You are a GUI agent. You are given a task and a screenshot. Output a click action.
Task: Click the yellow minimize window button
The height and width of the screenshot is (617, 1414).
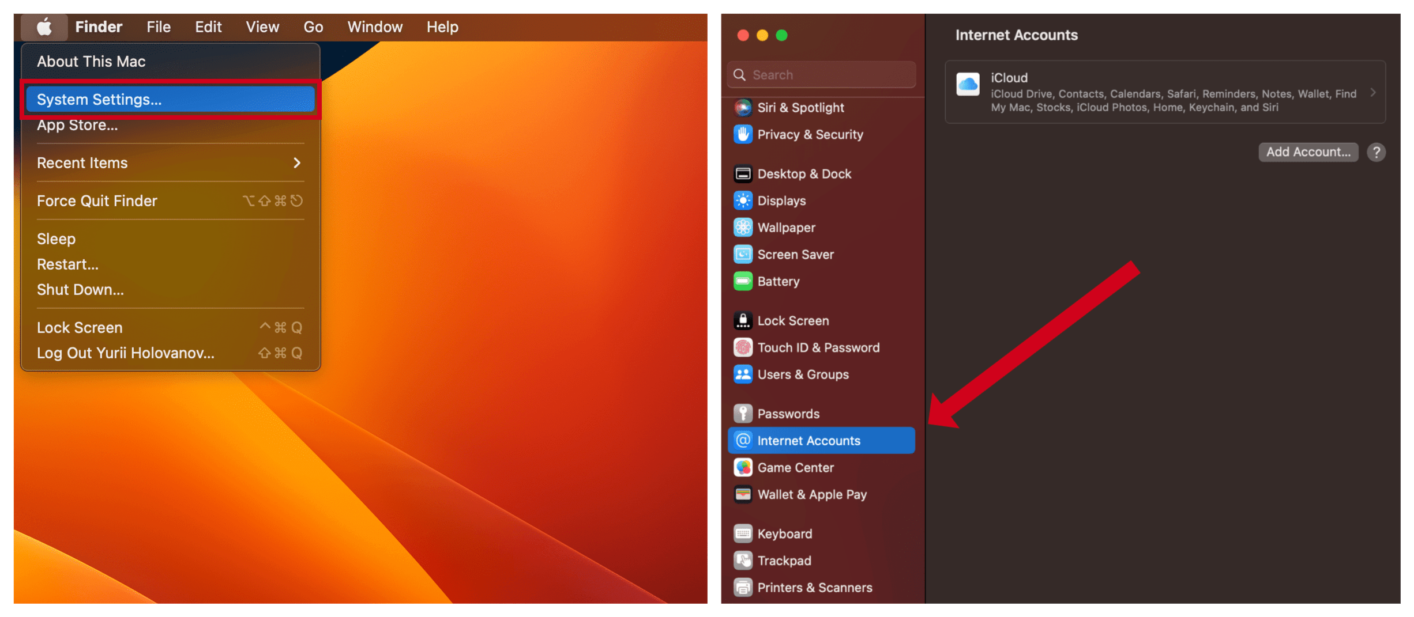[x=762, y=36]
